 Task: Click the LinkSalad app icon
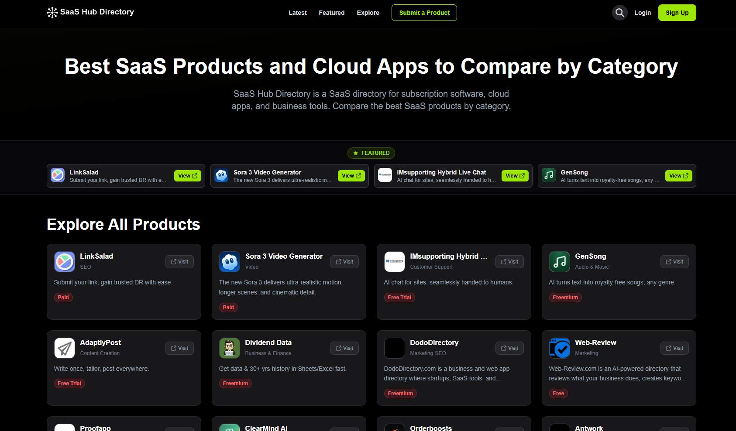(x=64, y=261)
